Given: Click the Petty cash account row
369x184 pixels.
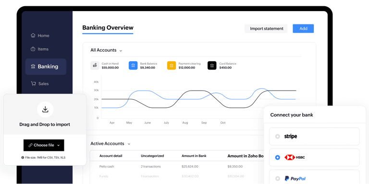Looking at the screenshot, I should 177,166.
